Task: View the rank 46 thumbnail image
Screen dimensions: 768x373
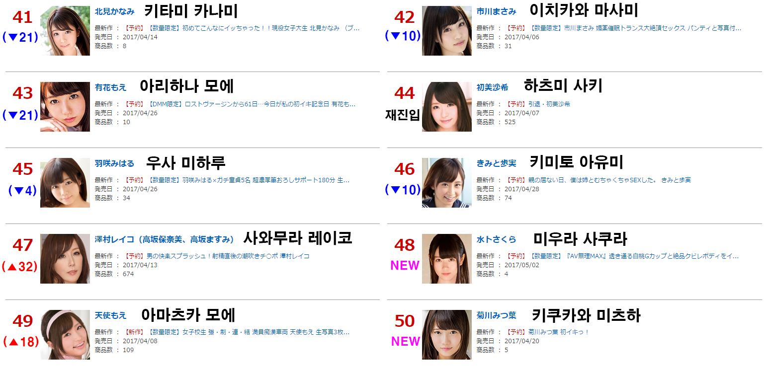Action: click(x=447, y=183)
